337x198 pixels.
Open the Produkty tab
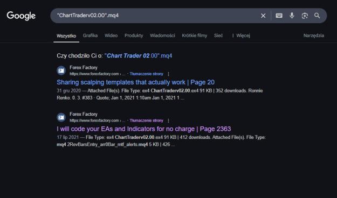[134, 36]
